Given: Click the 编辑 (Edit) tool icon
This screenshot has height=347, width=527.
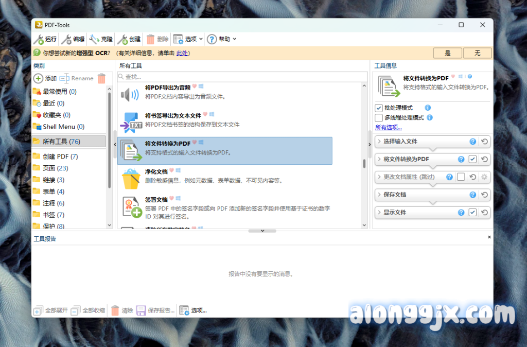Looking at the screenshot, I should coord(66,39).
